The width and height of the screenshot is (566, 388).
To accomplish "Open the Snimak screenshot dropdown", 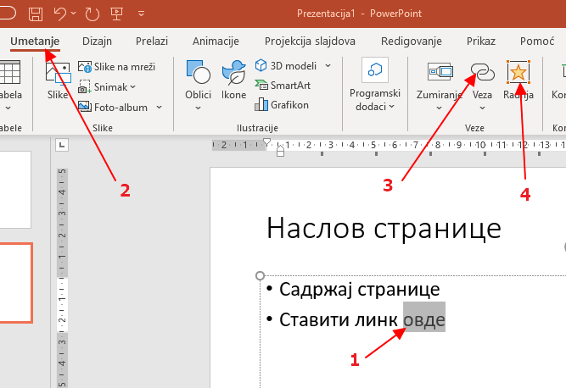I will pyautogui.click(x=133, y=87).
